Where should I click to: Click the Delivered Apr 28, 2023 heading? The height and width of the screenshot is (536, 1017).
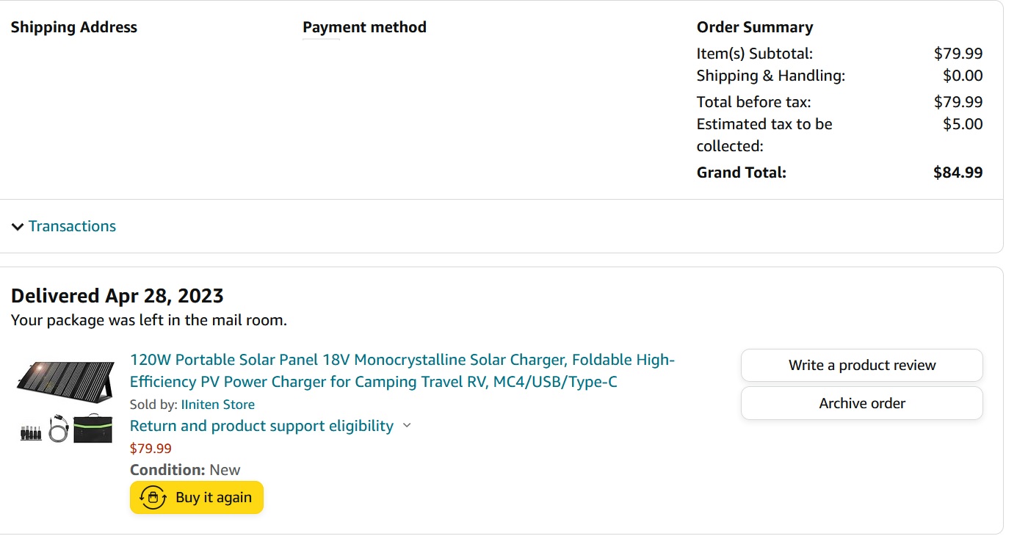pos(117,296)
